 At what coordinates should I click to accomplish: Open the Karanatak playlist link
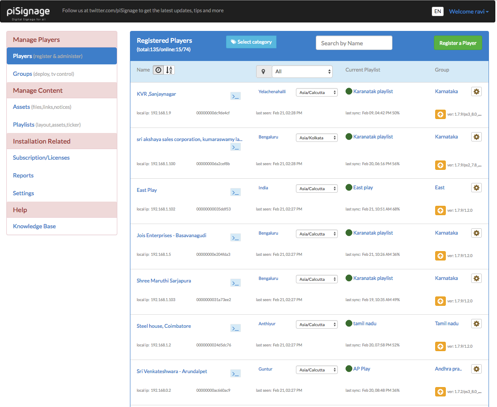[373, 91]
